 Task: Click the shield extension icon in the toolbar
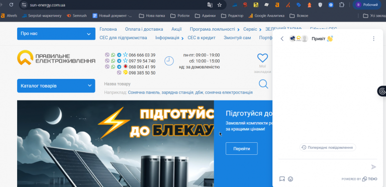(320, 5)
